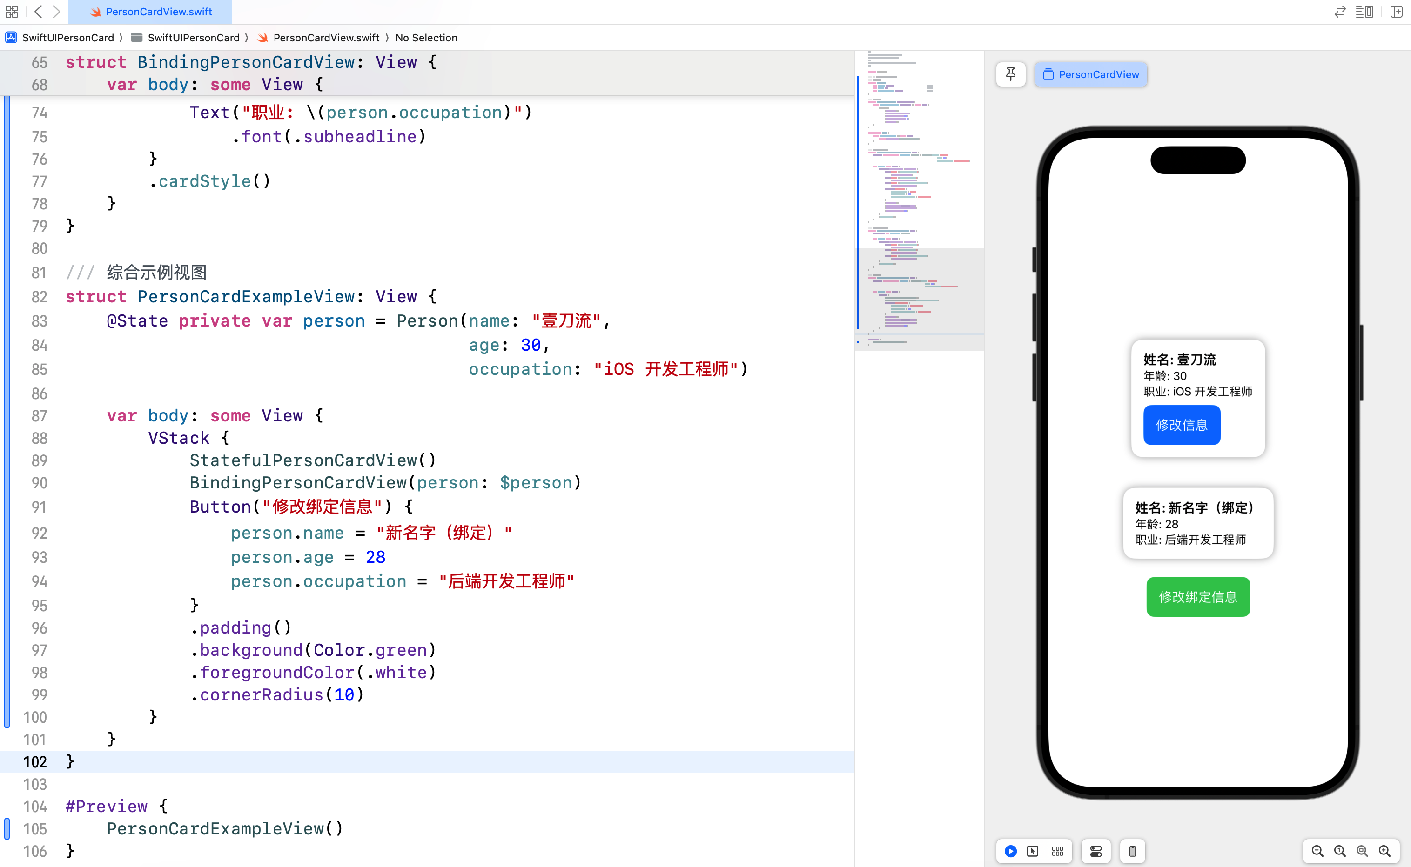This screenshot has height=867, width=1411.
Task: Go forward to next file
Action: (56, 12)
